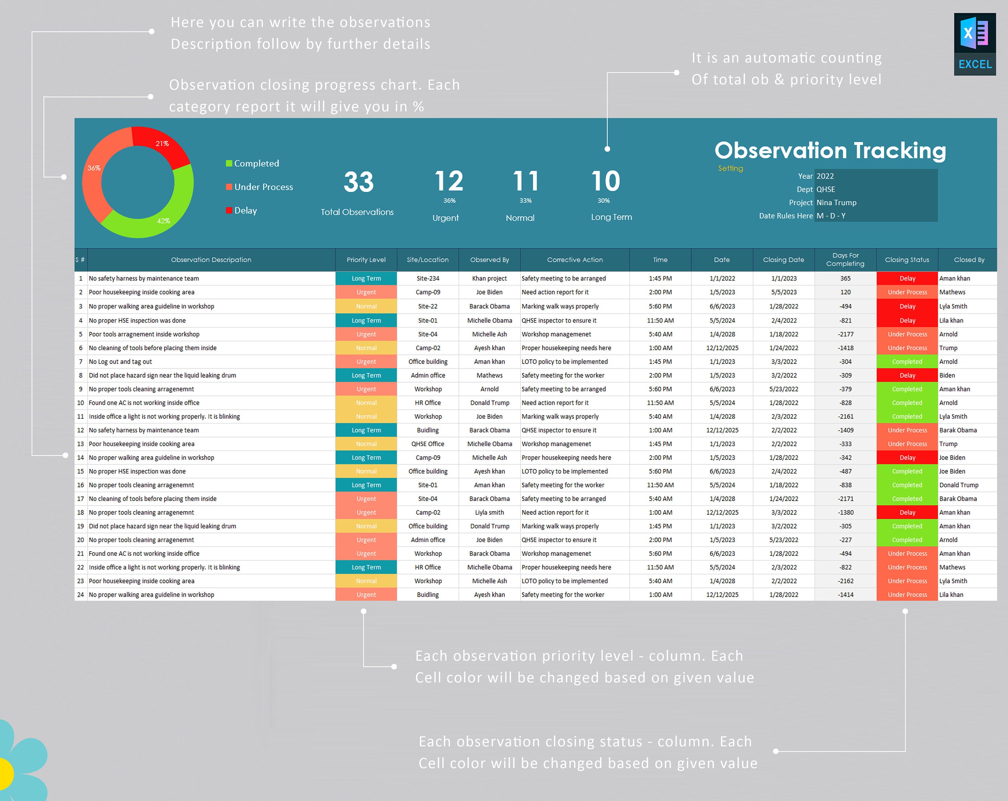
Task: Click the green Completed legend marker
Action: tap(228, 163)
